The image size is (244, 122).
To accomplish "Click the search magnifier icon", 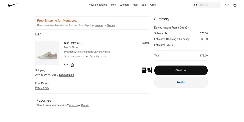I will pos(196,5).
